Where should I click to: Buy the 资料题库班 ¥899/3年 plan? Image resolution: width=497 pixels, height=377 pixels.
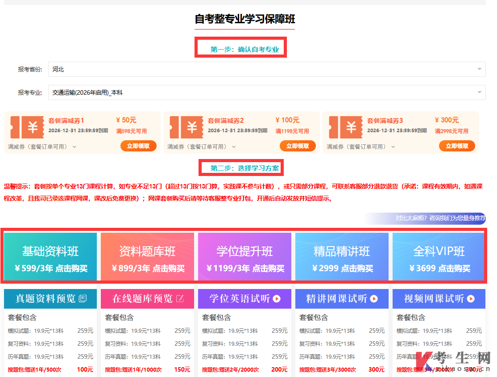coord(147,257)
